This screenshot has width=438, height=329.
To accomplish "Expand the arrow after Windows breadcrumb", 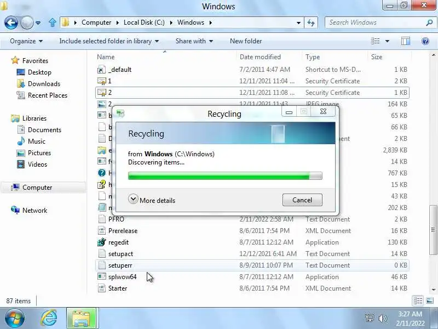I will pyautogui.click(x=211, y=22).
